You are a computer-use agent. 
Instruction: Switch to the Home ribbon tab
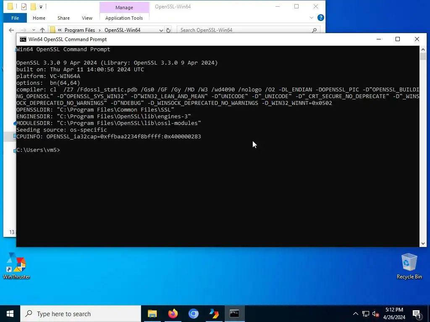click(39, 18)
